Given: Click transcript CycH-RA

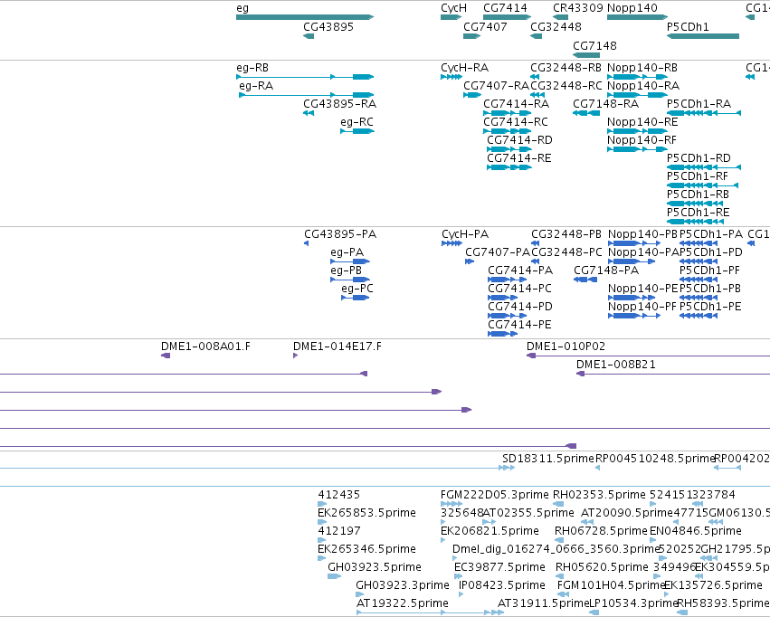Looking at the screenshot, I should 464,68.
